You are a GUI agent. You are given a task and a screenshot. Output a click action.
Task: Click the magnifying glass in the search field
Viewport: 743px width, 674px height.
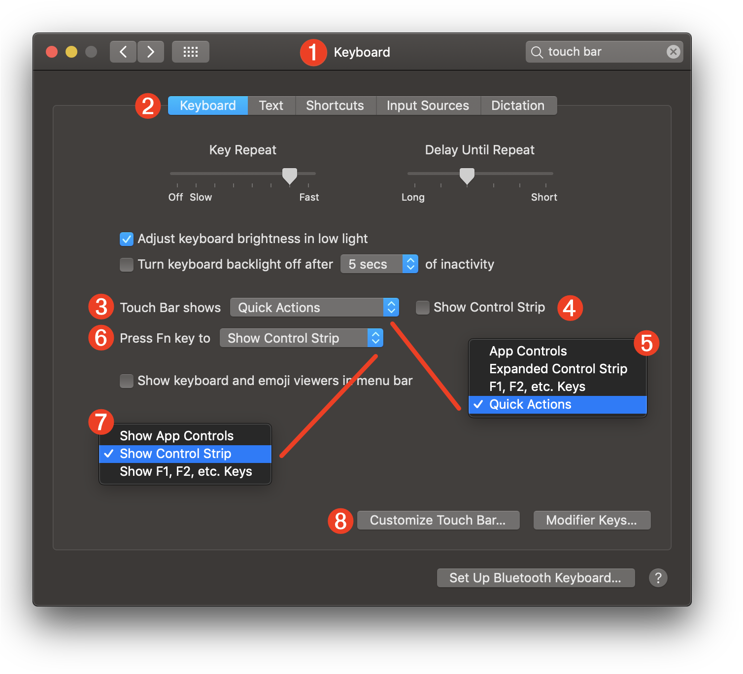coord(537,51)
